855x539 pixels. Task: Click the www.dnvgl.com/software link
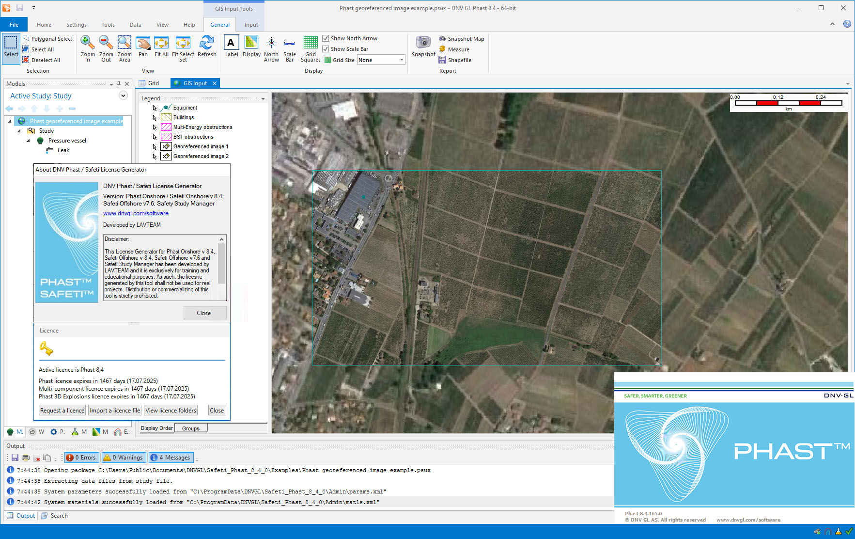pyautogui.click(x=136, y=213)
